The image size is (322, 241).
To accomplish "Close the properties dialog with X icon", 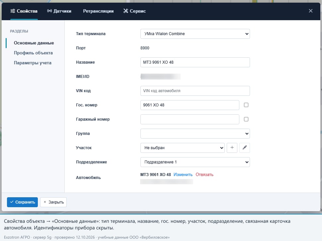I will (311, 11).
